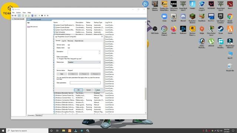The width and height of the screenshot is (237, 133).
Task: Launch Google Chrome from the desktop
Action: tap(230, 18)
